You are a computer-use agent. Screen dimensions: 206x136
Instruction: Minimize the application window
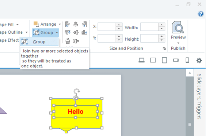click(x=177, y=5)
